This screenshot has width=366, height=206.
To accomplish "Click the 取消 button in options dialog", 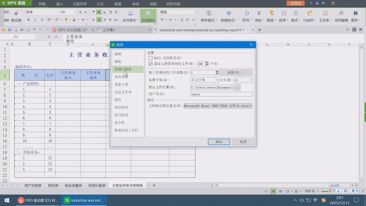I will [243, 142].
